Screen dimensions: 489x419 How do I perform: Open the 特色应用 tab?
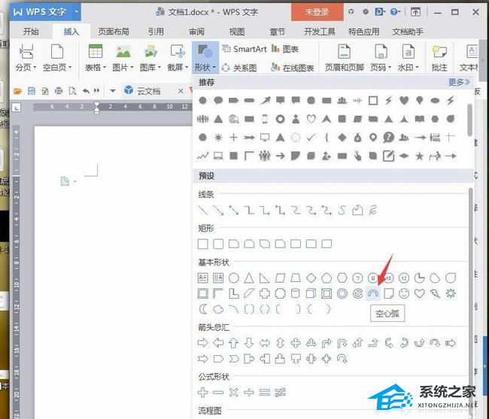(x=363, y=32)
